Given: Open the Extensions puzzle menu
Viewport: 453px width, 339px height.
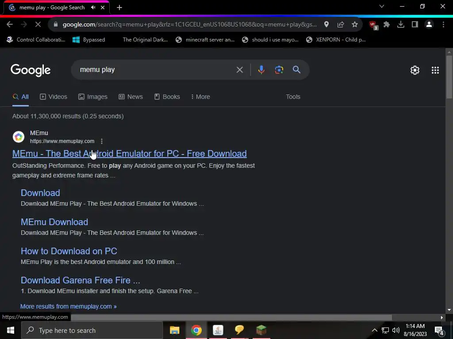Looking at the screenshot, I should point(387,25).
